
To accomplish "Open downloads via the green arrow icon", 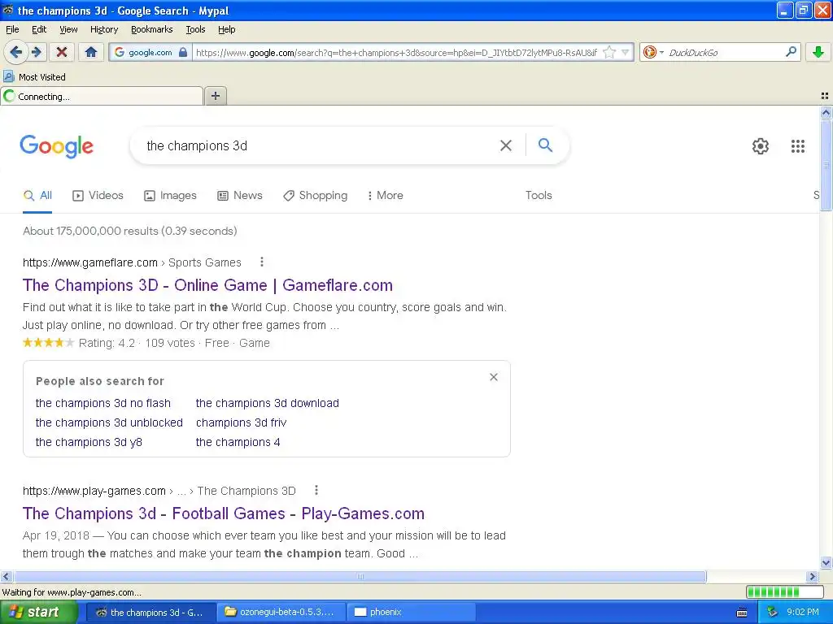I will [x=818, y=52].
